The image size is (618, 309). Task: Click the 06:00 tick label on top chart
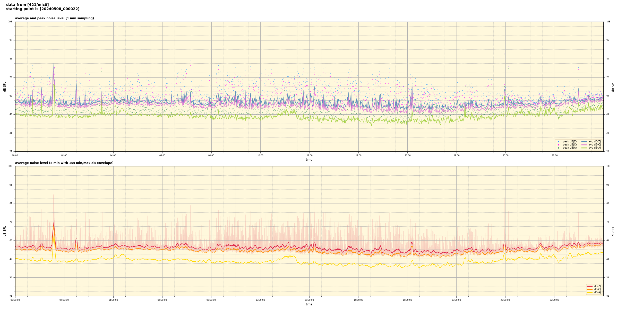pyautogui.click(x=162, y=156)
